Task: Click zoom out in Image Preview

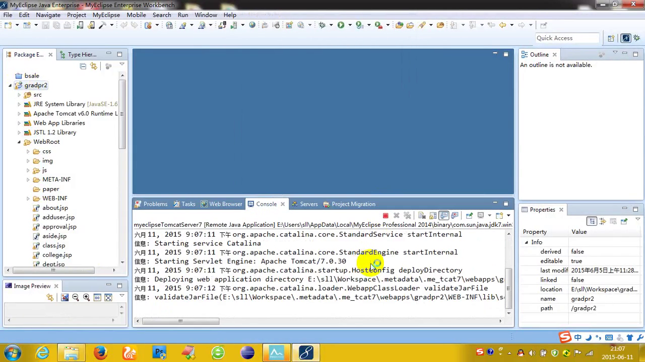Action: (76, 298)
